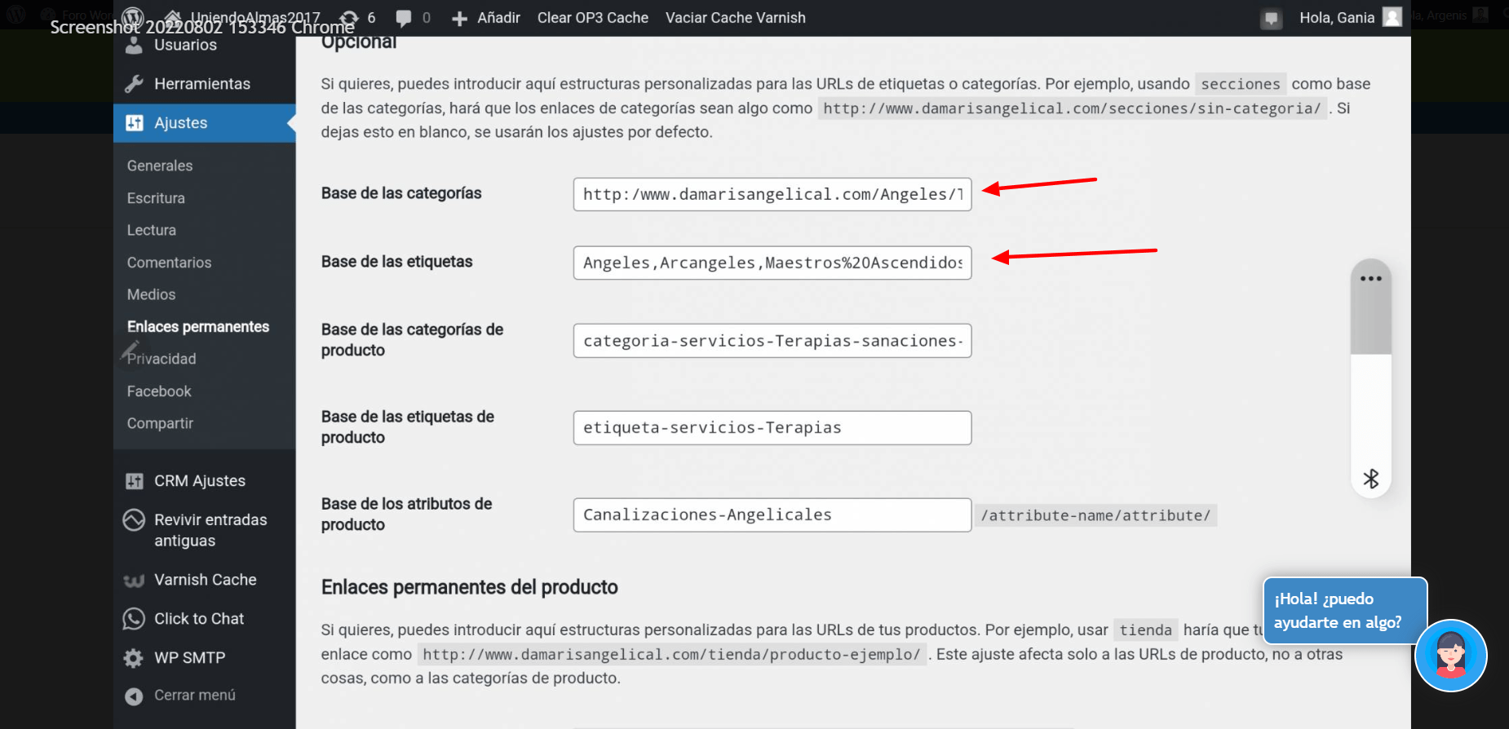
Task: Click the /attribute-name/attribute/ code text
Action: point(1095,515)
